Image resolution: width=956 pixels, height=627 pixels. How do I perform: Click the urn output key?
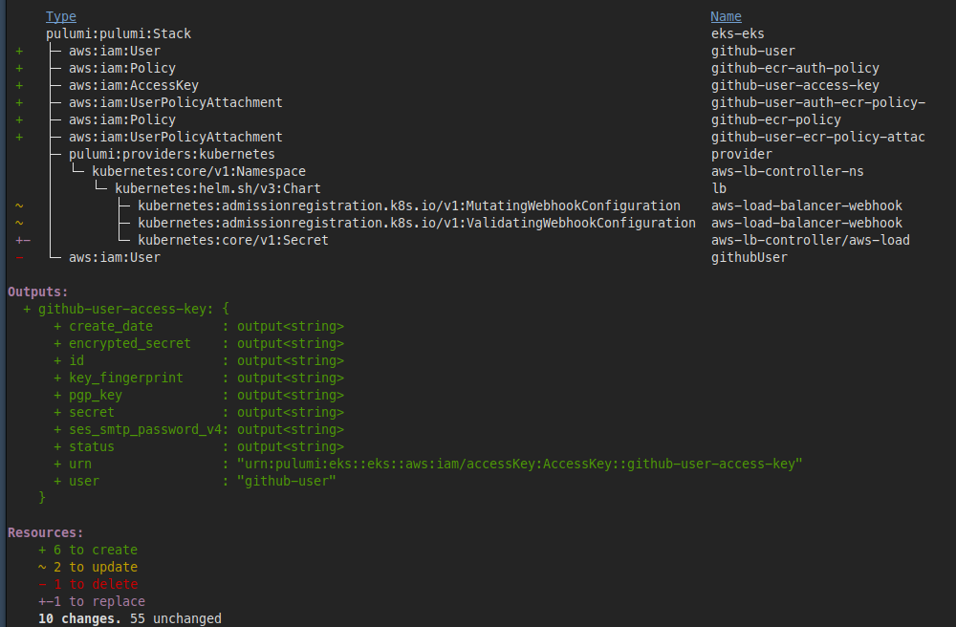tap(80, 464)
